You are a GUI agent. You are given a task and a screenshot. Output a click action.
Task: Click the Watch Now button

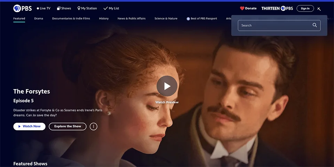pos(29,126)
